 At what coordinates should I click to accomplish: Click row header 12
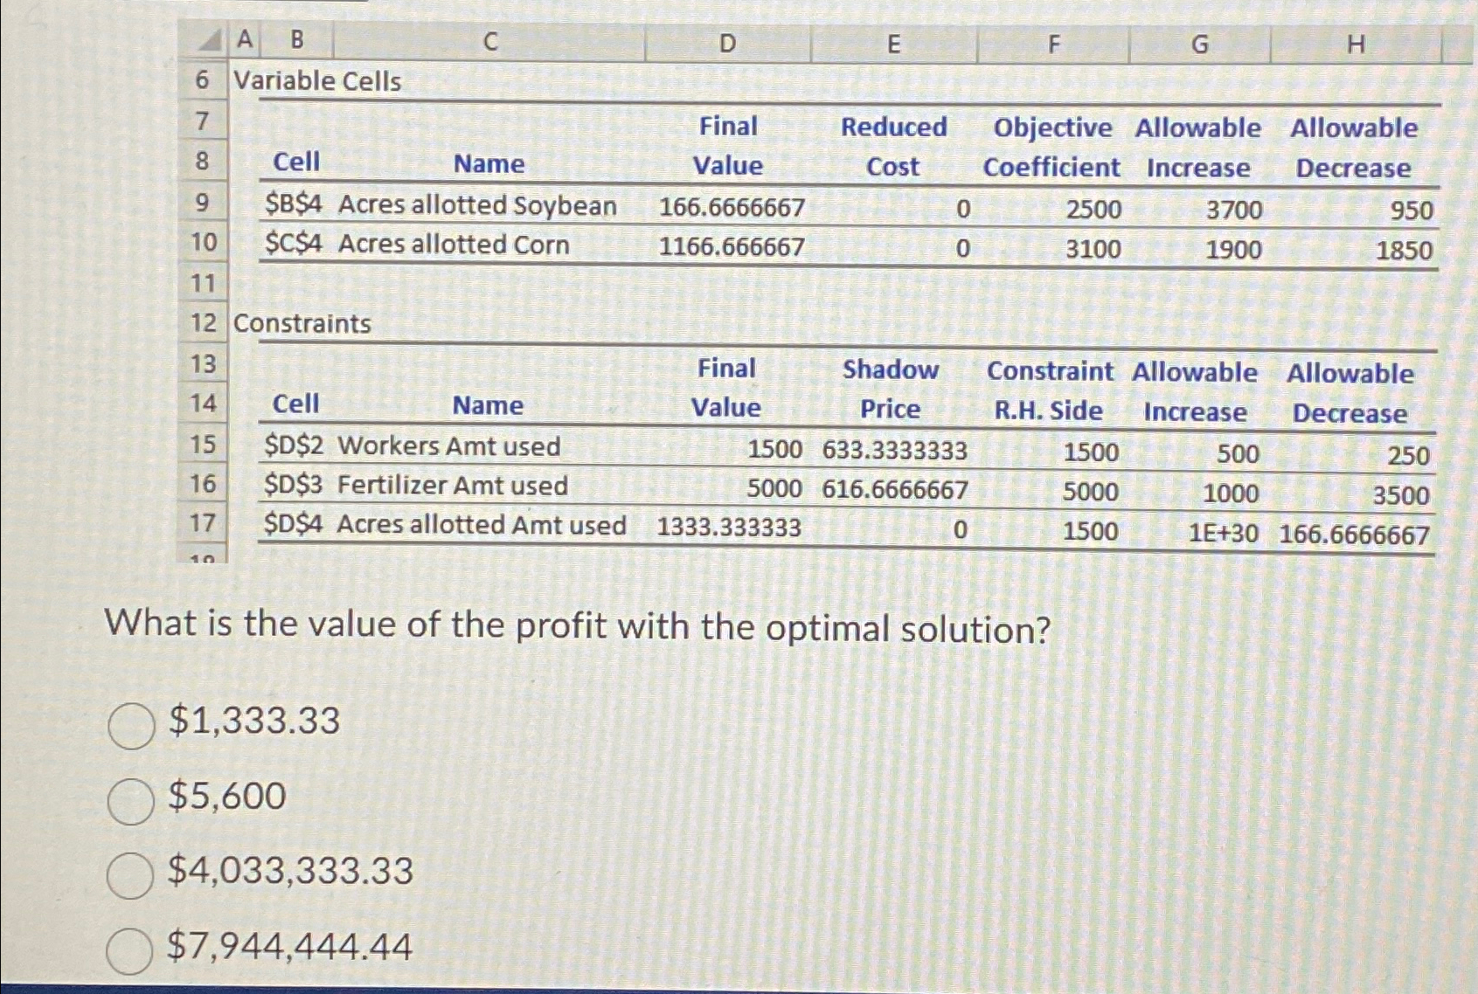coord(205,323)
